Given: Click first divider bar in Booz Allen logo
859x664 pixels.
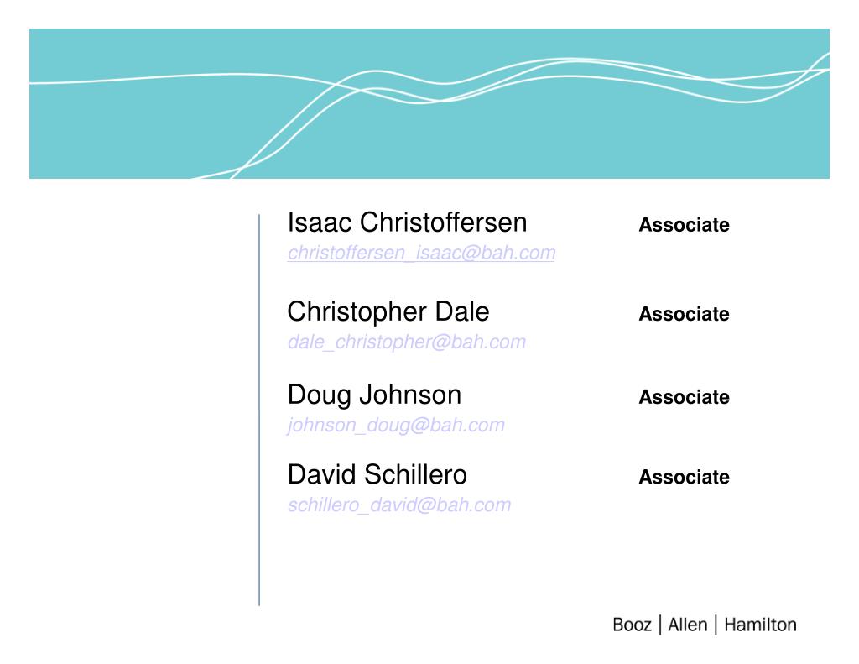Looking at the screenshot, I should (660, 625).
